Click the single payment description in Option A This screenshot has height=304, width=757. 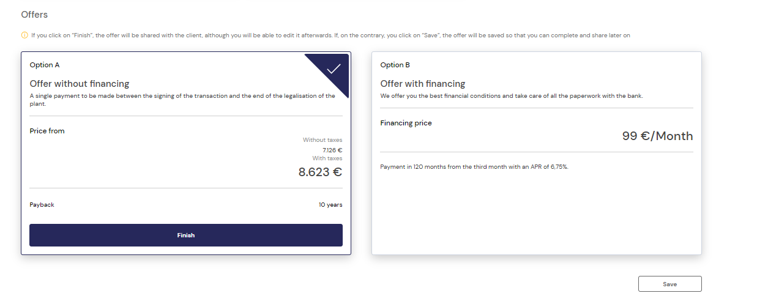coord(182,100)
